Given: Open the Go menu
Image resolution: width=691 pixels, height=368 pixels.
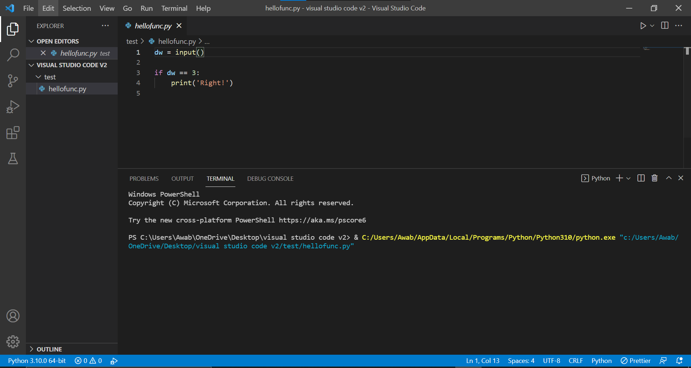Looking at the screenshot, I should (x=127, y=8).
